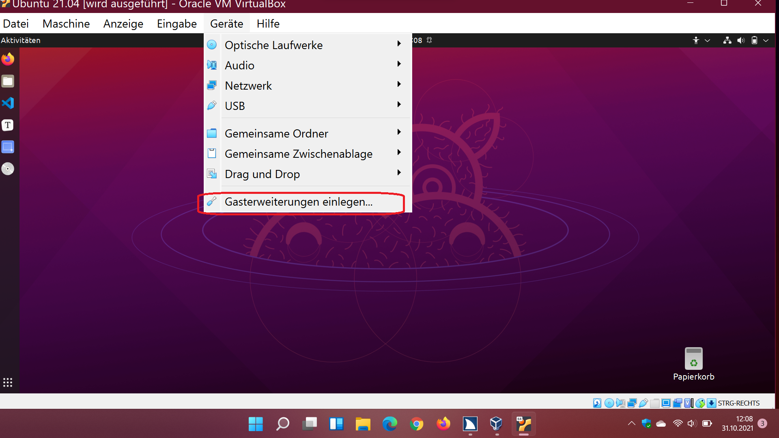Click the shared folders status bar icon
This screenshot has width=779, height=438.
point(654,403)
